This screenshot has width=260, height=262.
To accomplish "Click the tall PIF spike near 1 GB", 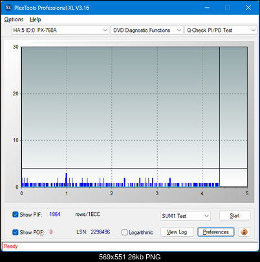I will tap(67, 180).
